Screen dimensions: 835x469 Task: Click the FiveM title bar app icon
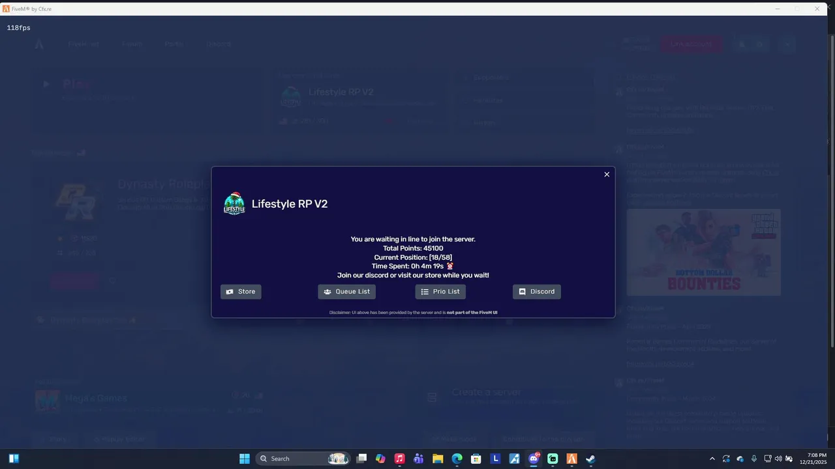pyautogui.click(x=6, y=8)
